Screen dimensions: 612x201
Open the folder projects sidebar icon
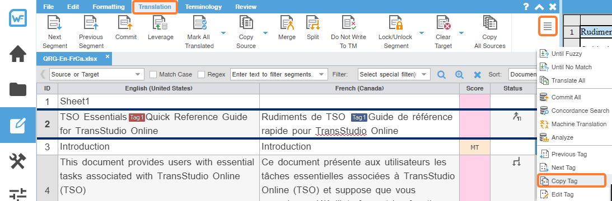(18, 89)
